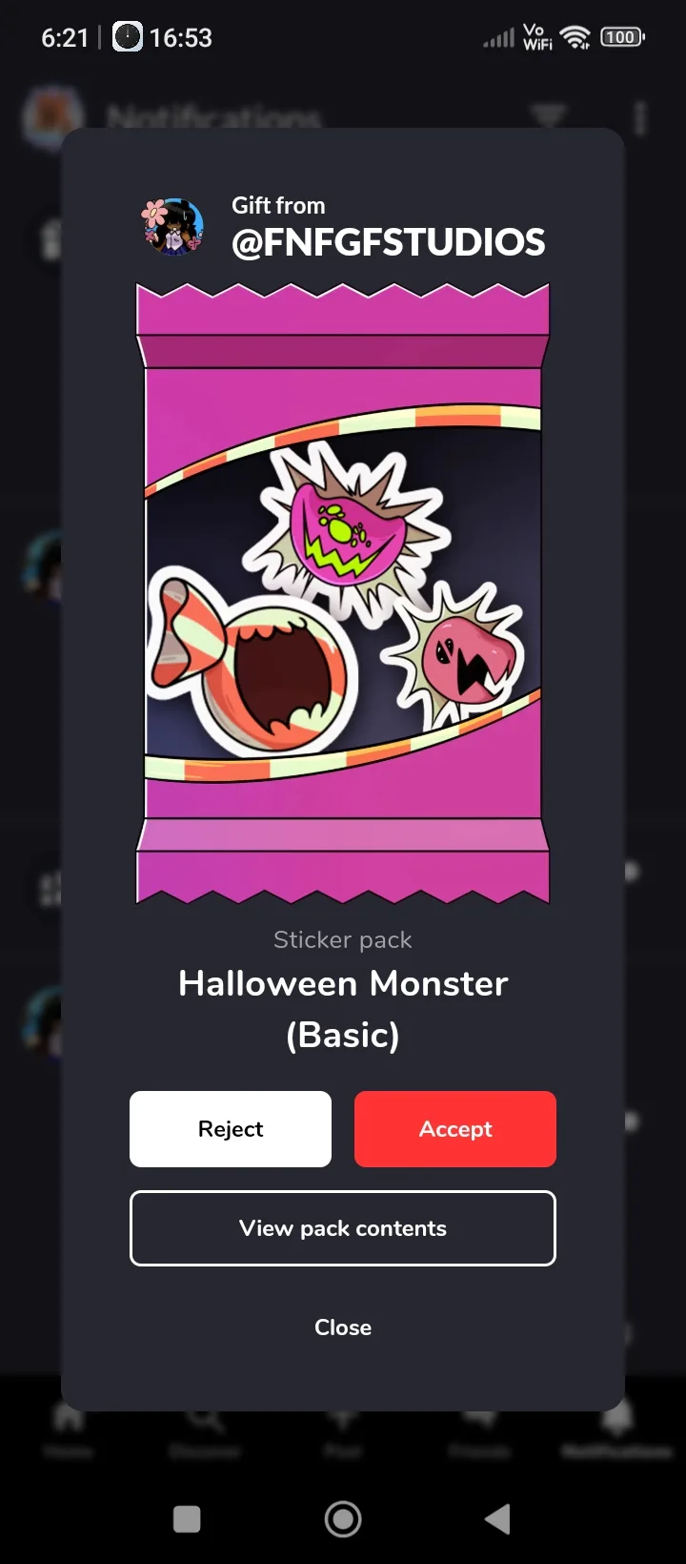
Task: Tap the search Discover tab icon
Action: (x=205, y=1419)
